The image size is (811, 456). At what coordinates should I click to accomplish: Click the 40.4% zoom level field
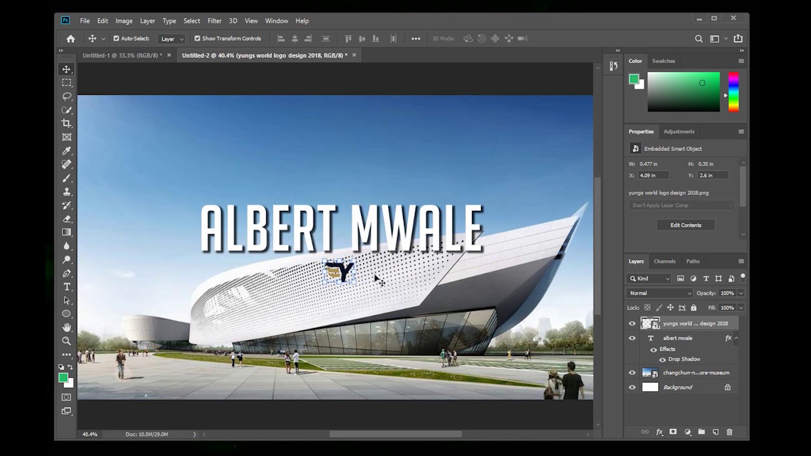[x=90, y=434]
